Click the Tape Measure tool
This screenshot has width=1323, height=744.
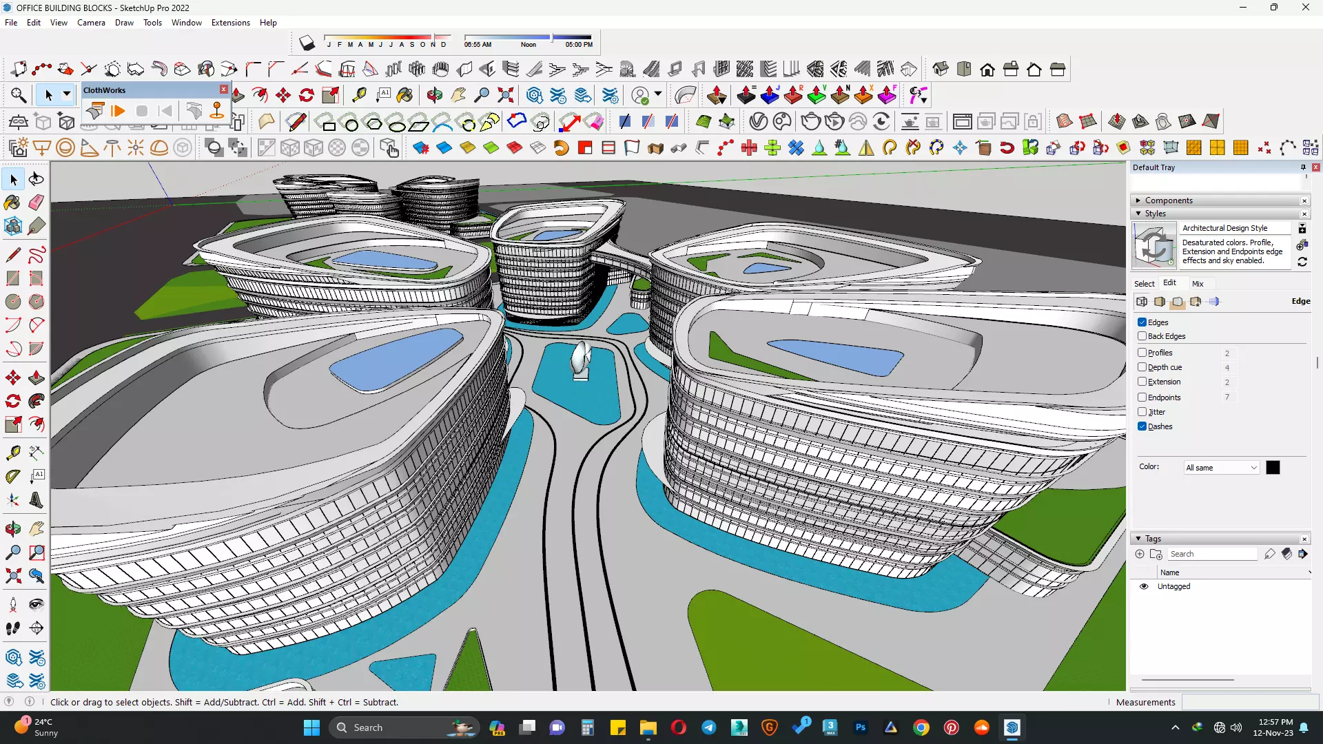(x=12, y=453)
